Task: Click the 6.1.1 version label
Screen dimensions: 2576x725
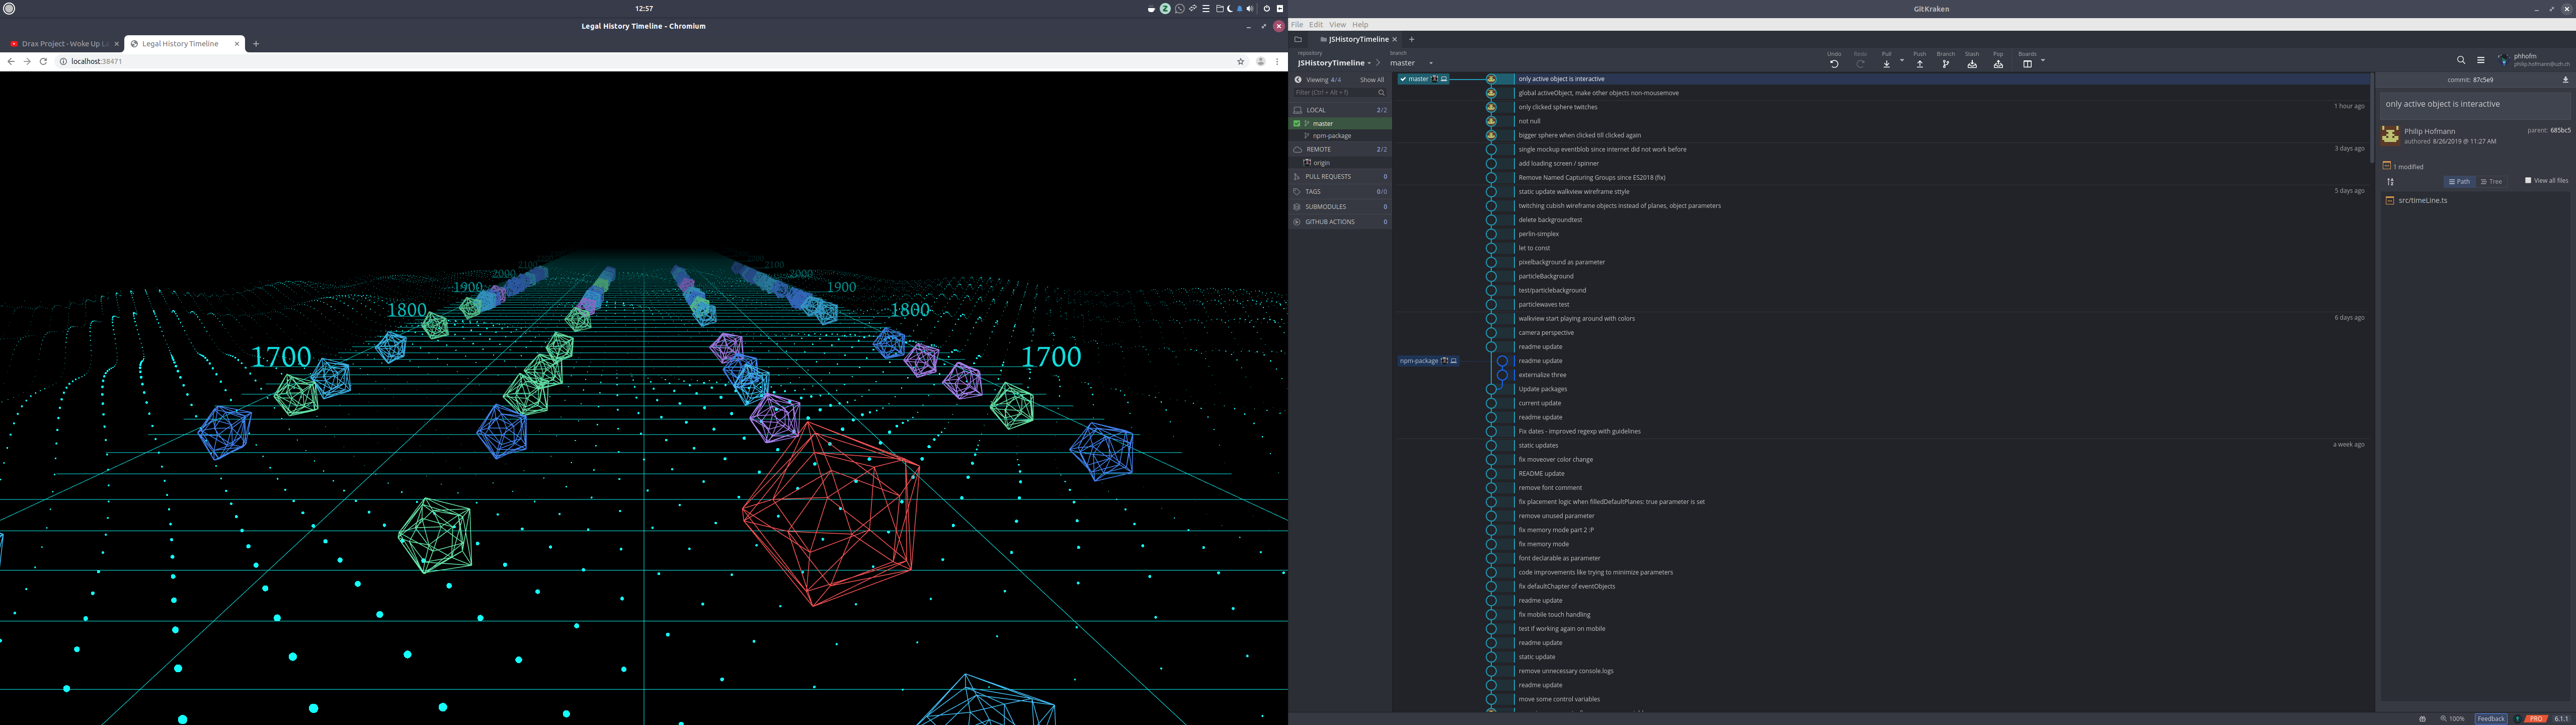Action: pos(2560,718)
